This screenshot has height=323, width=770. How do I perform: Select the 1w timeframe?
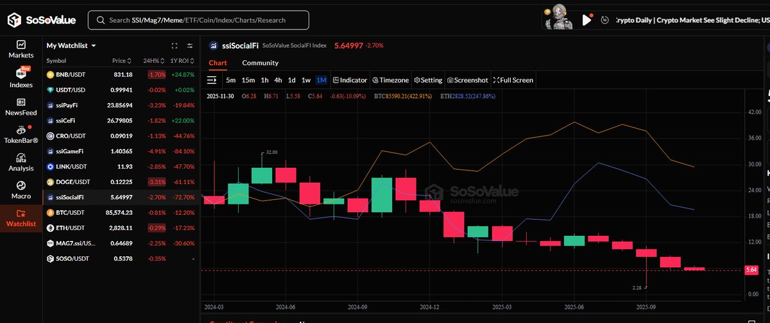click(x=306, y=80)
